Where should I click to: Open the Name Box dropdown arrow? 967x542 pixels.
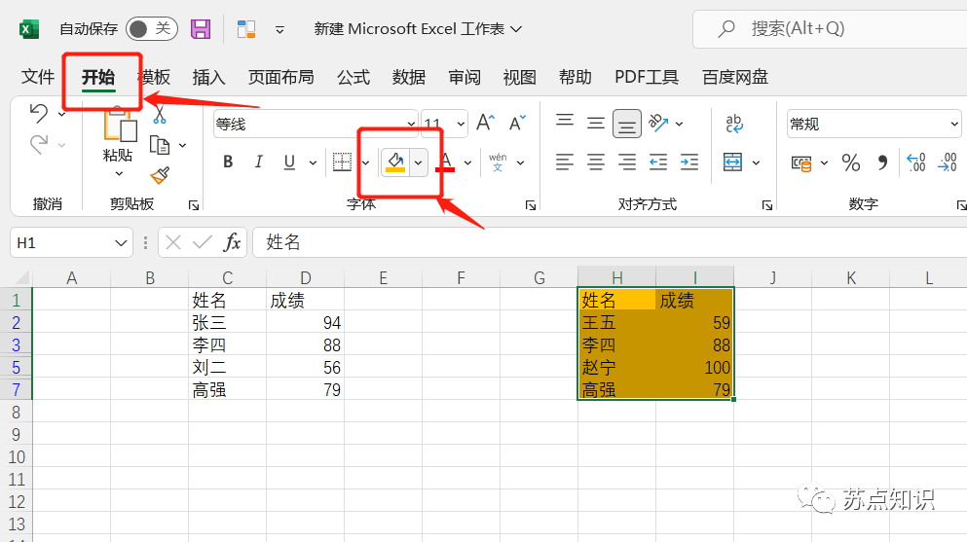(x=121, y=243)
